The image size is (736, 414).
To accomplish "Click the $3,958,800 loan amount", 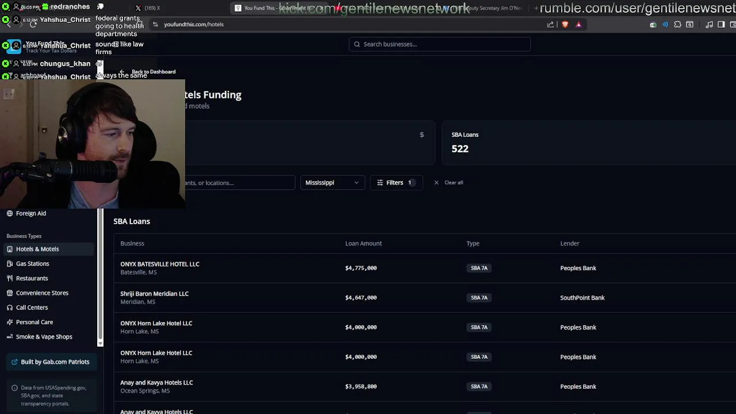I will tap(361, 386).
